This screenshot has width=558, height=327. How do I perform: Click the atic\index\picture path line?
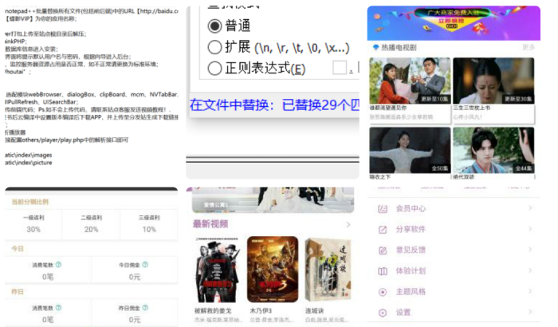tap(29, 163)
